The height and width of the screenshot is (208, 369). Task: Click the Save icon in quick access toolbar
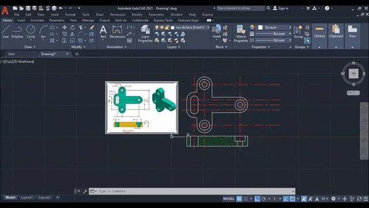click(x=28, y=8)
